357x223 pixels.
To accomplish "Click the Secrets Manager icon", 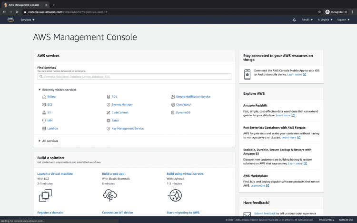I will click(109, 105).
